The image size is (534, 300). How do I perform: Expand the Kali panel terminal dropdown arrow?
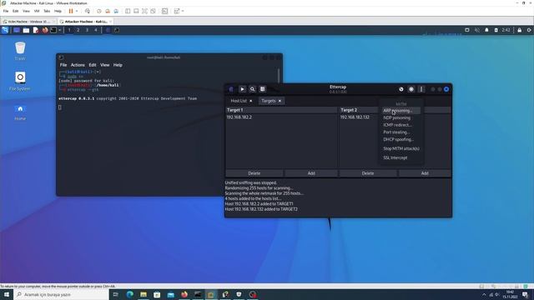[59, 30]
